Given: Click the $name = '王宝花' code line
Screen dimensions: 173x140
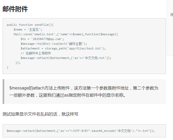Looking at the screenshot, I should coord(28,29).
